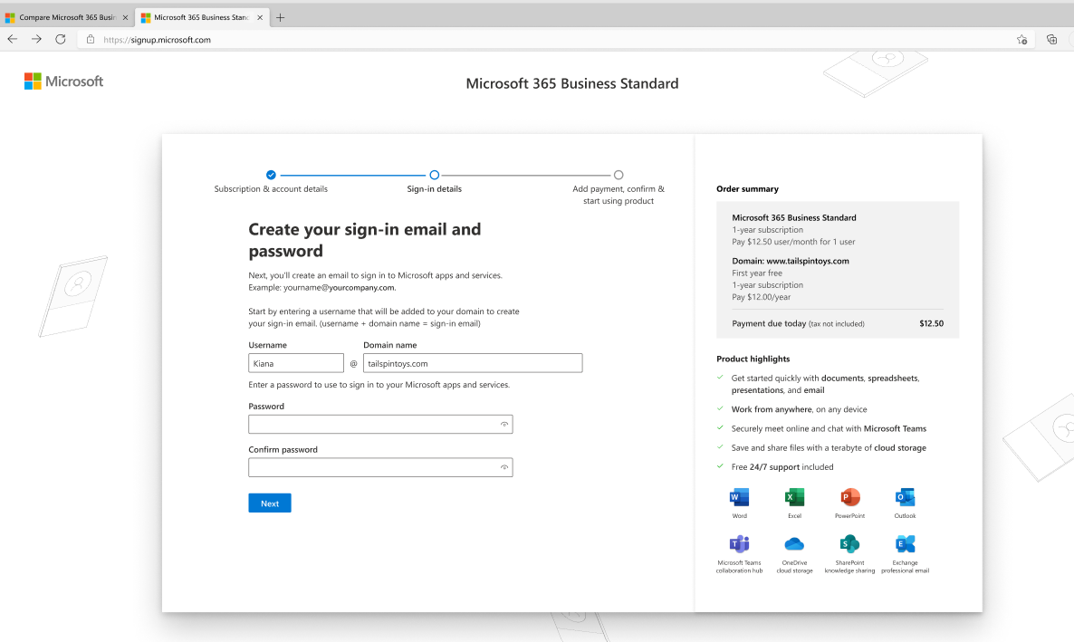Click the Username input field
This screenshot has width=1074, height=642.
click(296, 363)
